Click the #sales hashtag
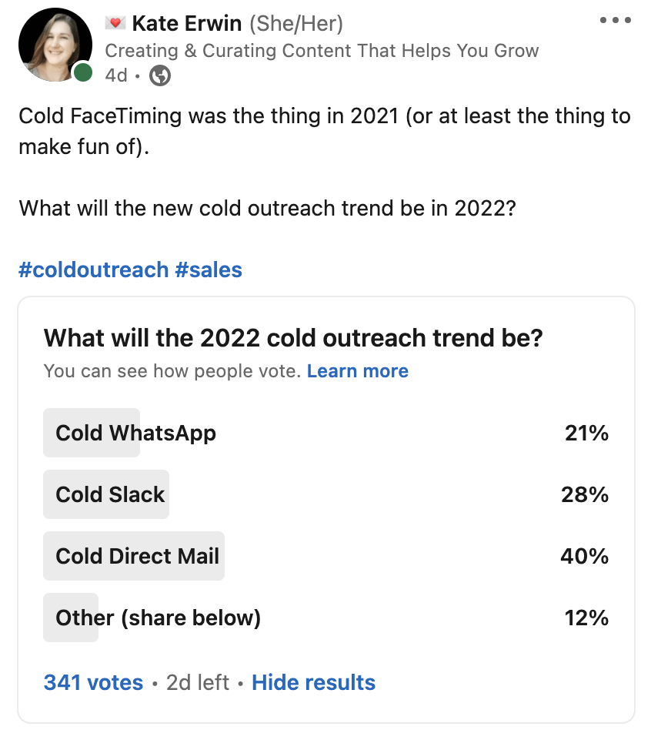 [x=209, y=270]
